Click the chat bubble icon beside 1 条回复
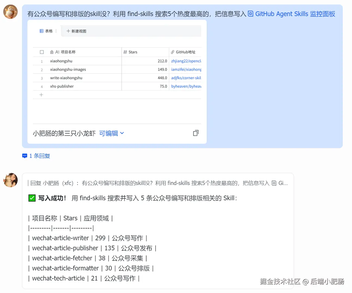The image size is (352, 293). (x=25, y=156)
